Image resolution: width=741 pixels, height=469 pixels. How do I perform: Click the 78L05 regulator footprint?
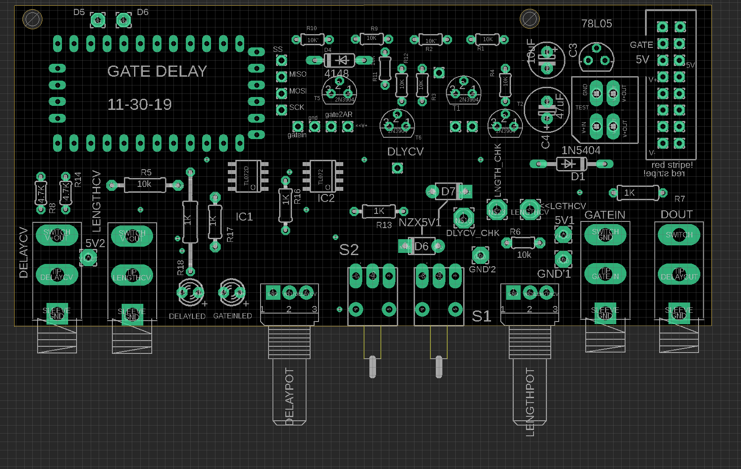pos(596,58)
